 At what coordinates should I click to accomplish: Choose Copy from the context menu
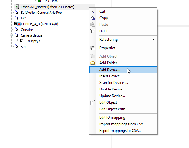(x=123, y=18)
